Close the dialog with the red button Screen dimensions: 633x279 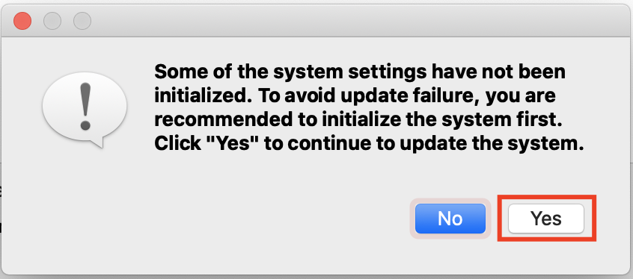(22, 21)
